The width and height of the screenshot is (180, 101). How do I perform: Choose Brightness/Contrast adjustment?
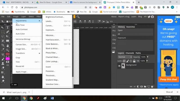click(x=57, y=17)
